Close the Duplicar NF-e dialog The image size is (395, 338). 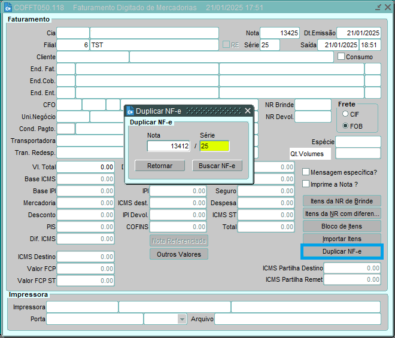point(248,111)
